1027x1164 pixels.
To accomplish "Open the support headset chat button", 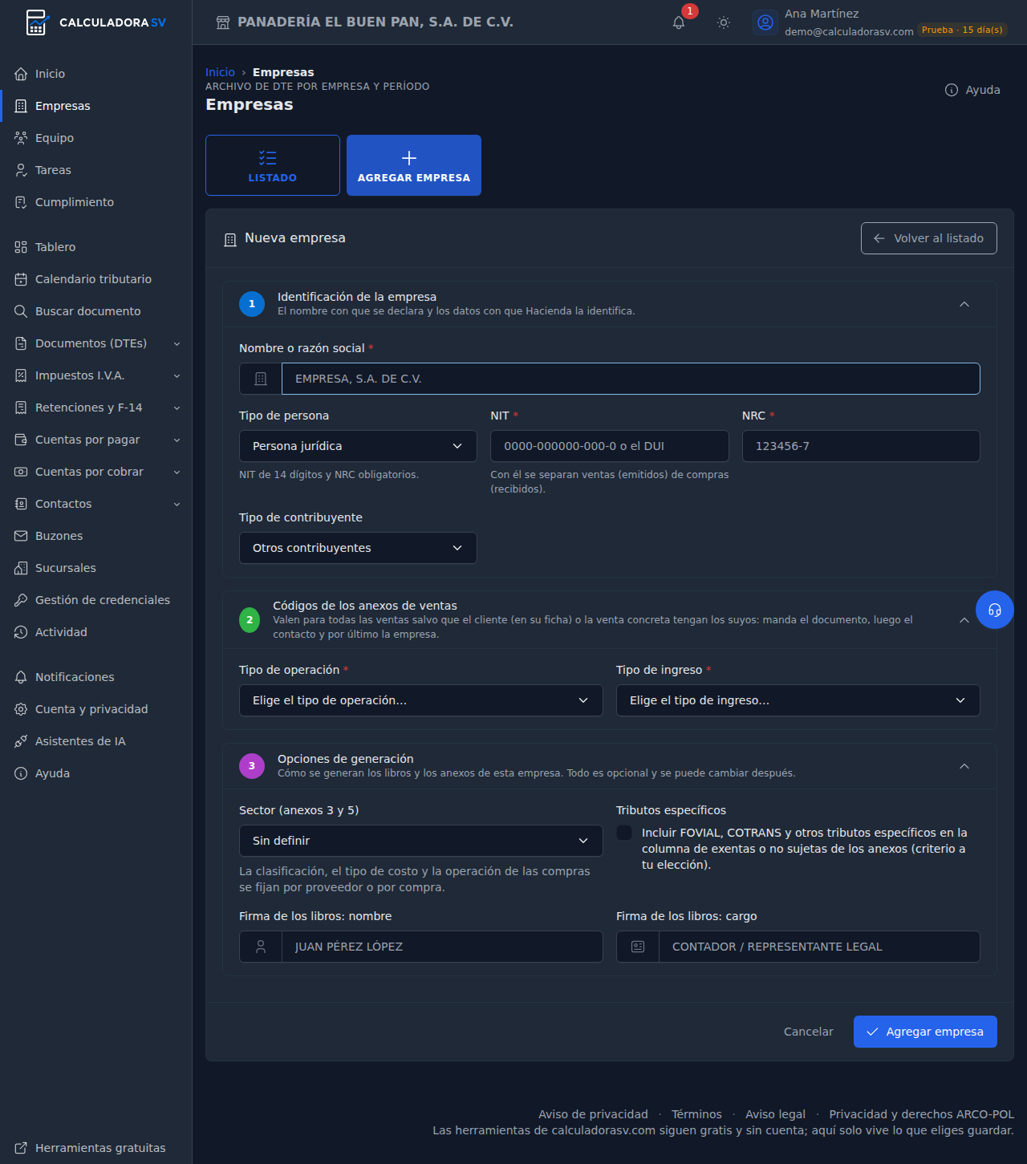I will tap(995, 610).
